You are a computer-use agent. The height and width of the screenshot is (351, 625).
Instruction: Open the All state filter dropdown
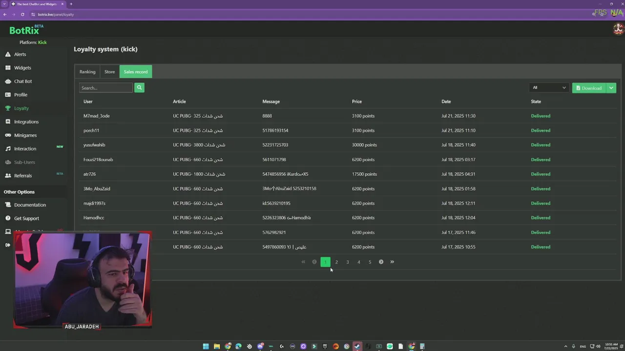pyautogui.click(x=549, y=88)
